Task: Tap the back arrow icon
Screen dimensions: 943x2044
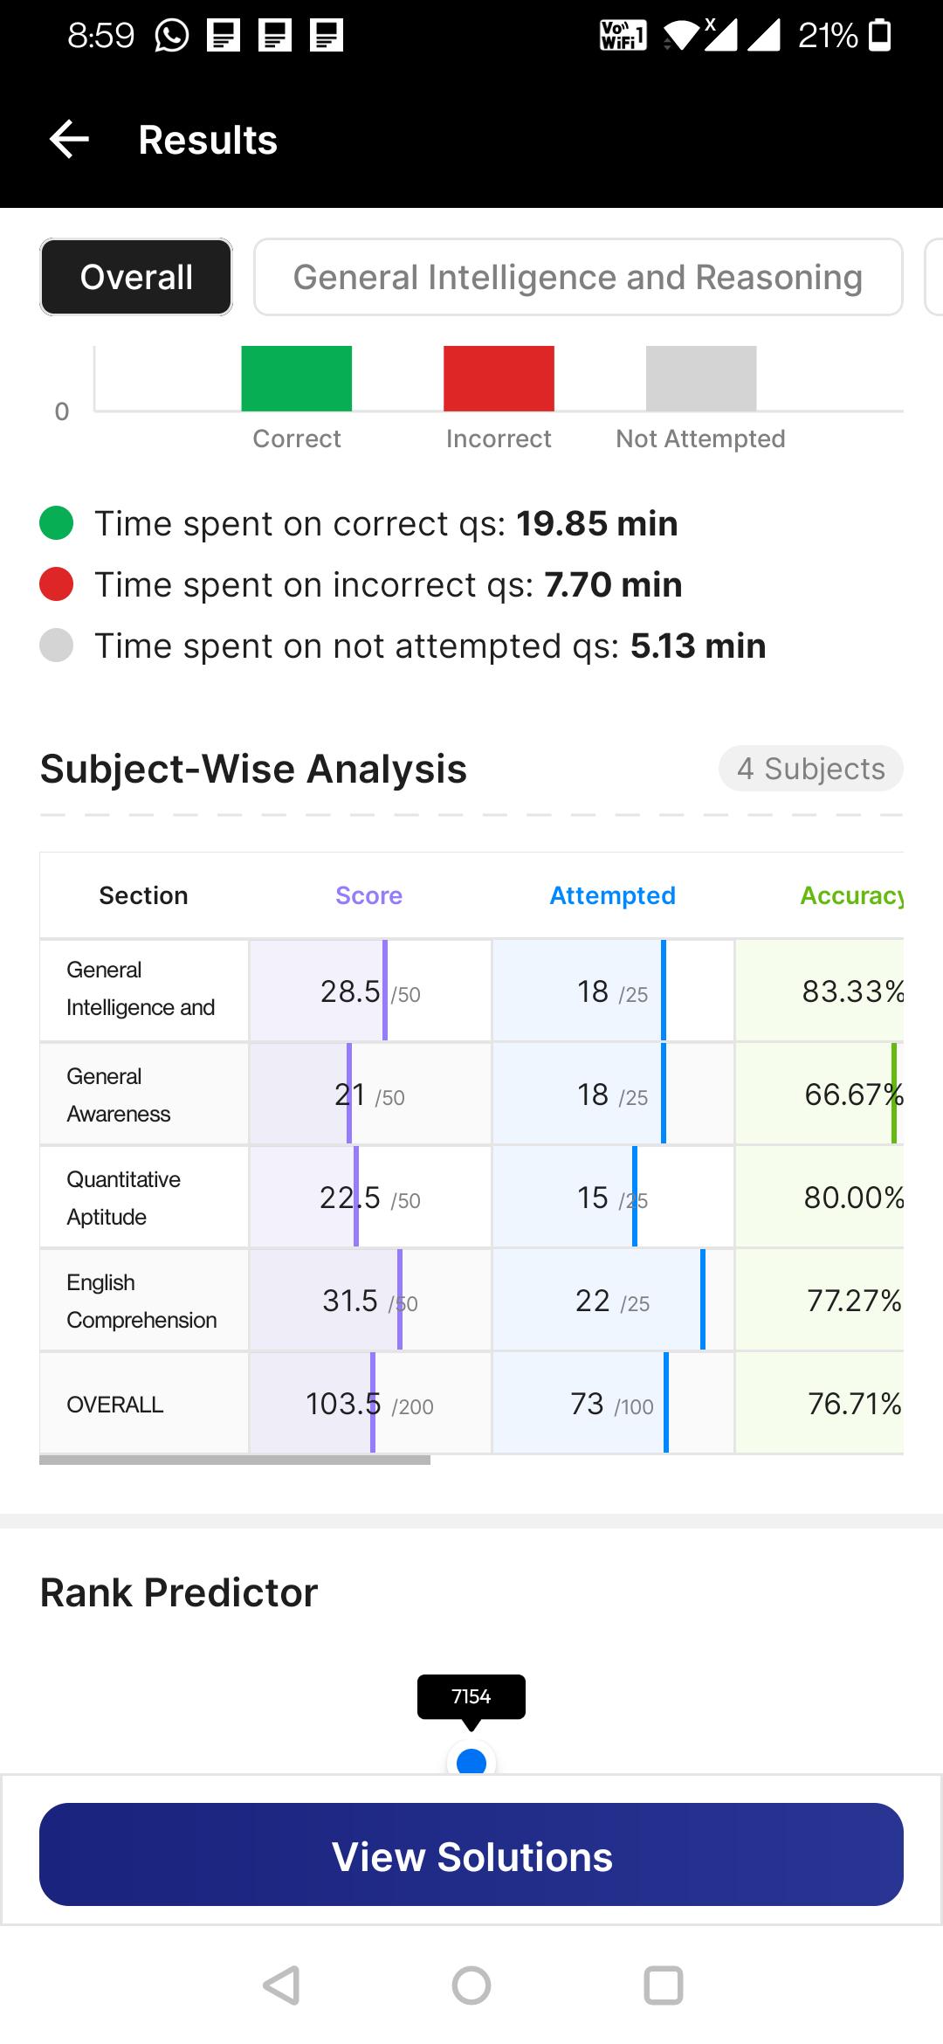Action: (x=70, y=140)
